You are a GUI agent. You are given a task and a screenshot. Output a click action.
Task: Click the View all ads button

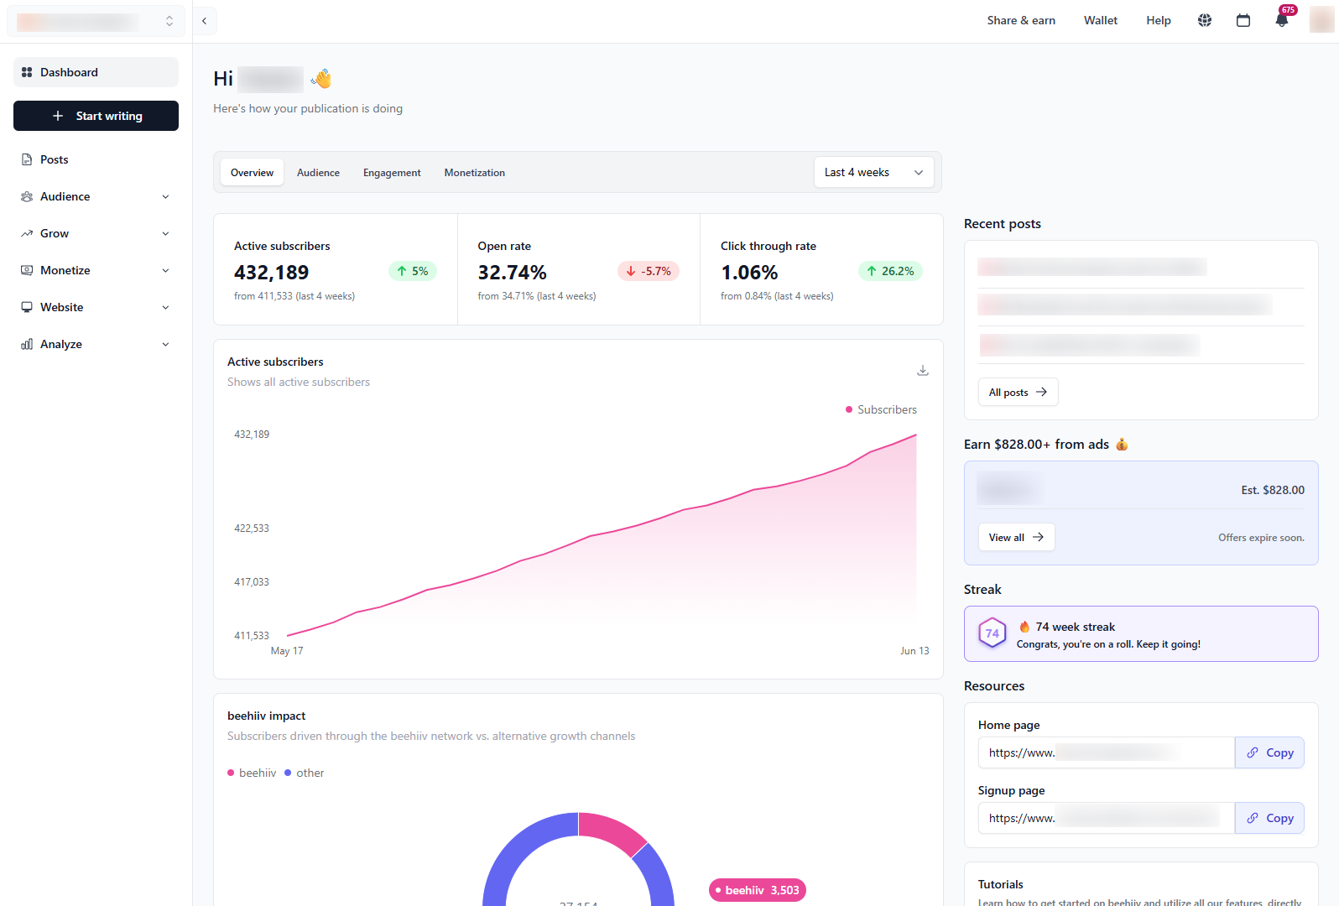1016,537
